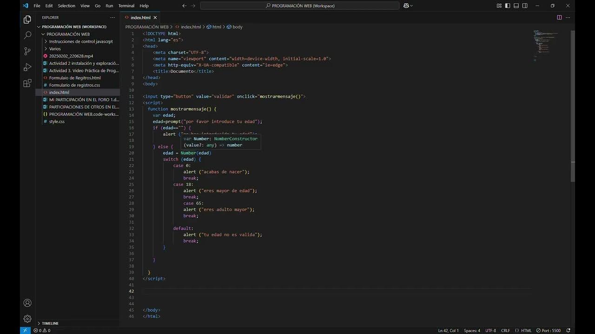The width and height of the screenshot is (595, 334).
Task: Click HTML language mode in status bar
Action: tap(526, 330)
